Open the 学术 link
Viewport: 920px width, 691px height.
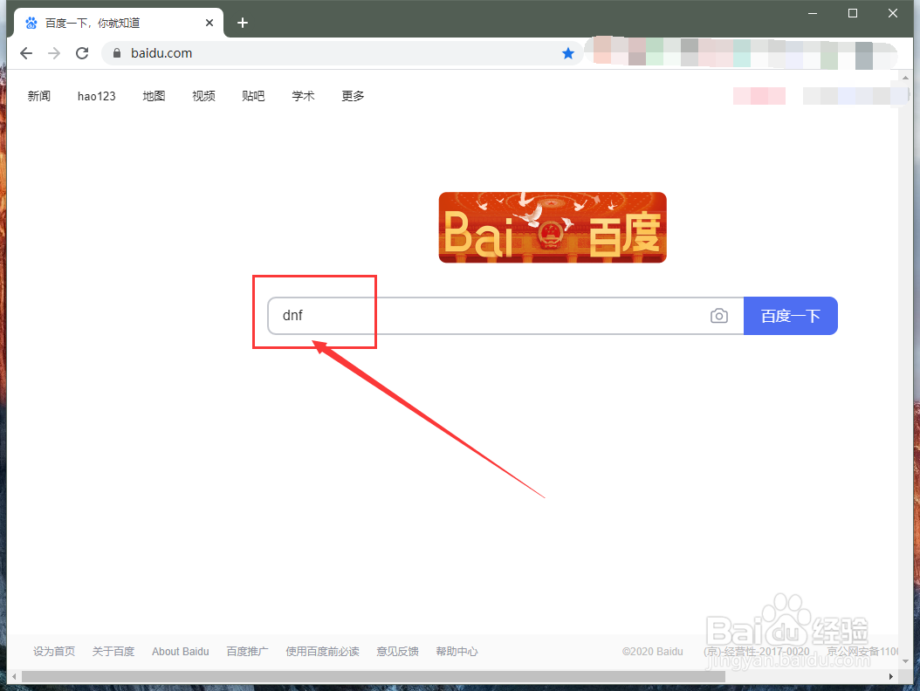pos(304,96)
